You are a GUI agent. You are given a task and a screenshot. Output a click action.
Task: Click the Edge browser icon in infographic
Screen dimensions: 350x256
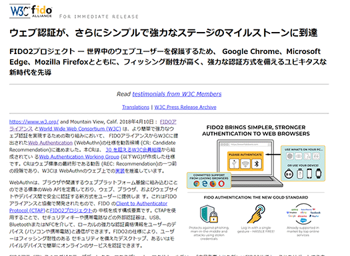[205, 184]
